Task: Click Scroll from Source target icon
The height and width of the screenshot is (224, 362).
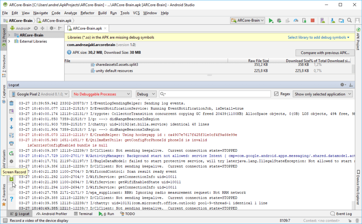Action: click(36, 28)
